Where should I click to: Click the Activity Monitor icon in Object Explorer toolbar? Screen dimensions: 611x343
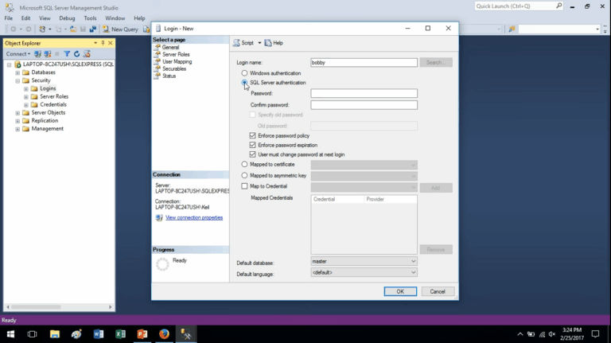click(x=87, y=54)
